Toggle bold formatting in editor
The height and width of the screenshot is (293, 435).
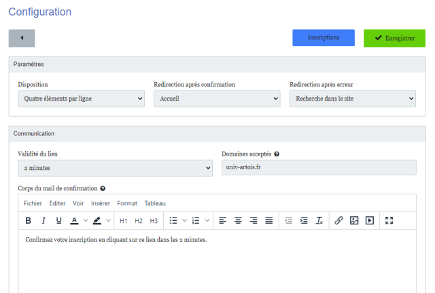point(29,220)
